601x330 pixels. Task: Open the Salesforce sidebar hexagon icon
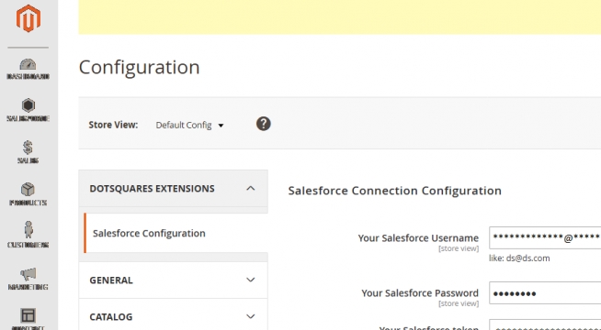28,110
